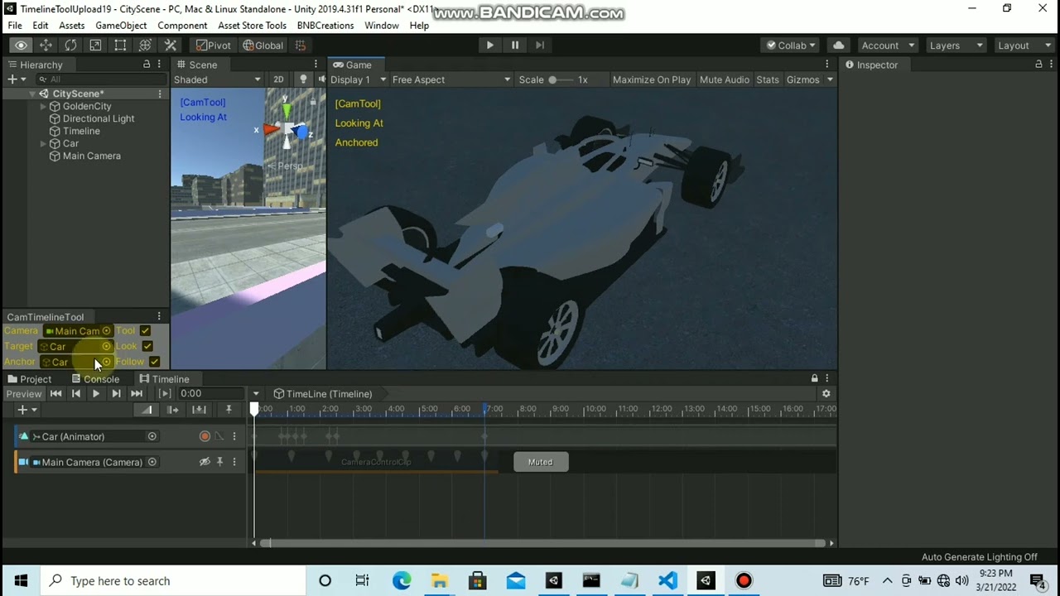Toggle Timeline Preview mode

click(x=24, y=394)
